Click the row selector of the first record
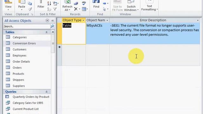The height and width of the screenshot is (114, 203). pos(59,34)
